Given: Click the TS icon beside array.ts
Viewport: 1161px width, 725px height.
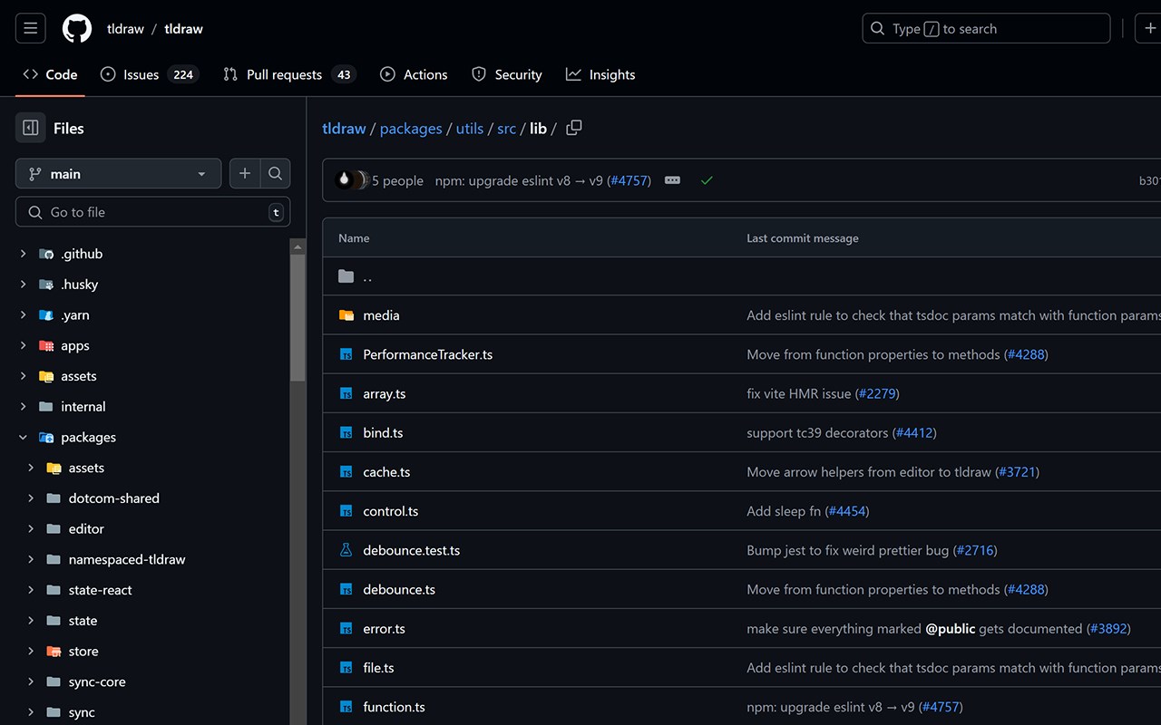Looking at the screenshot, I should (346, 393).
